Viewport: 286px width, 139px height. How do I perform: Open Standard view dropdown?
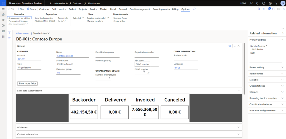pos(41,34)
